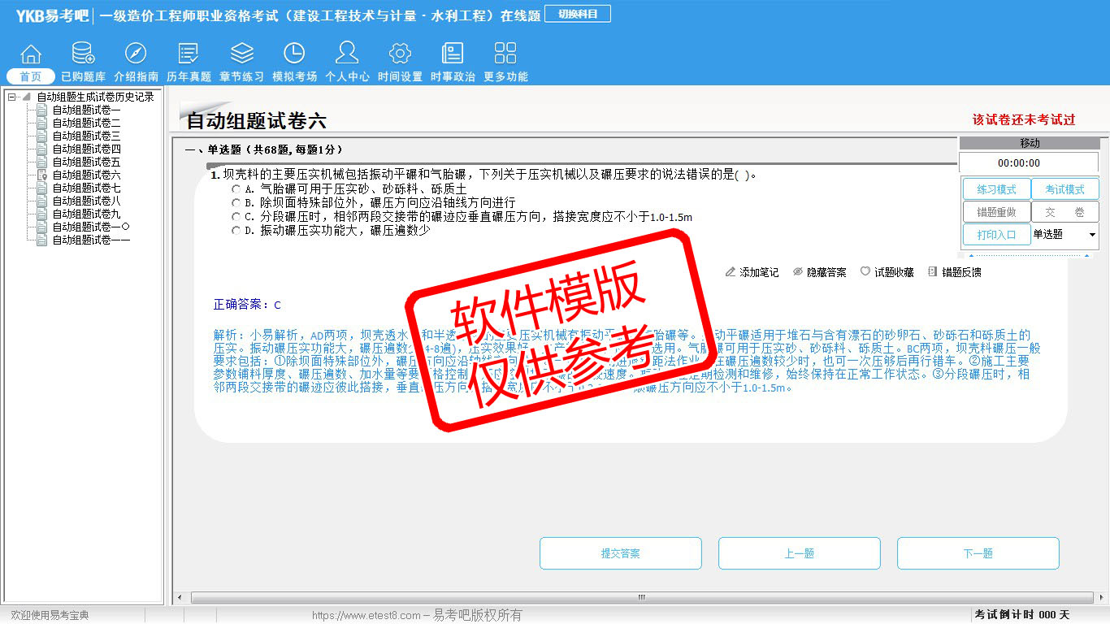Open 历年真题 past papers icon
This screenshot has width=1110, height=624.
click(189, 54)
